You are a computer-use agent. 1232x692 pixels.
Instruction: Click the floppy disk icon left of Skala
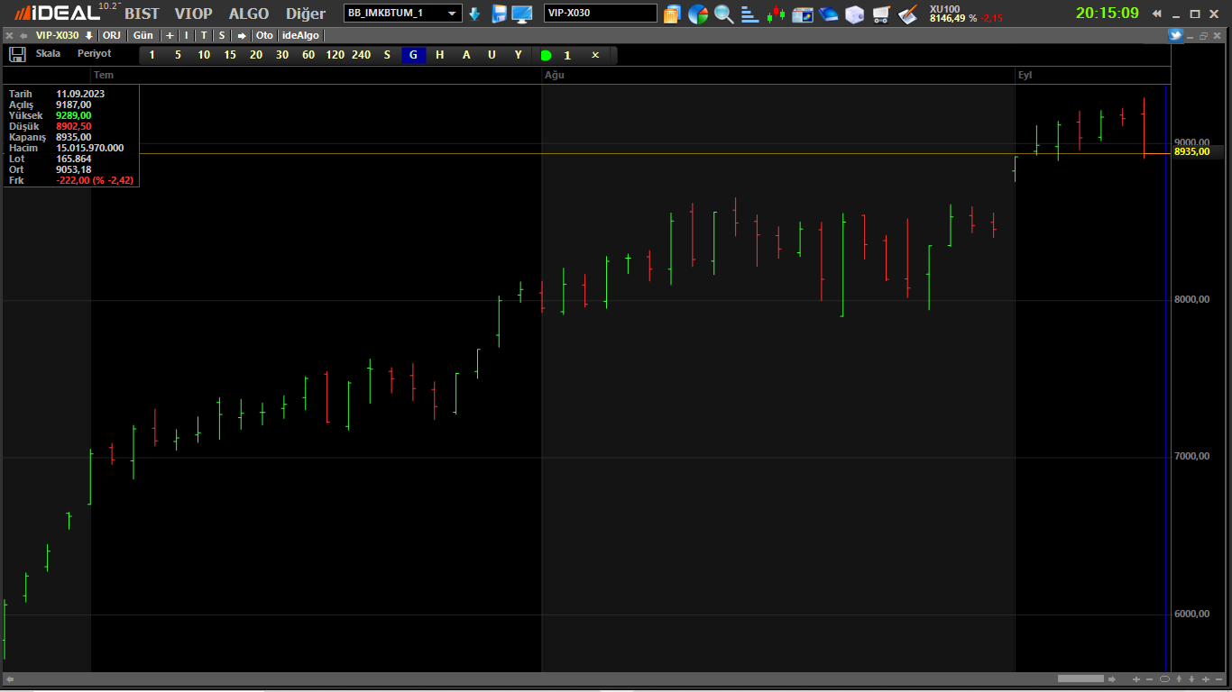17,54
